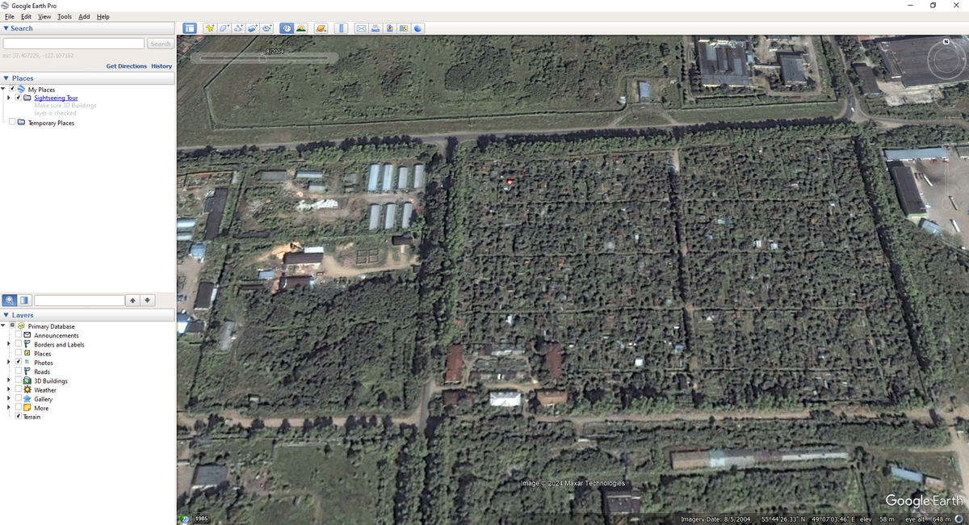The width and height of the screenshot is (969, 525).
Task: Enable the Borders and Labels checkbox
Action: [19, 344]
